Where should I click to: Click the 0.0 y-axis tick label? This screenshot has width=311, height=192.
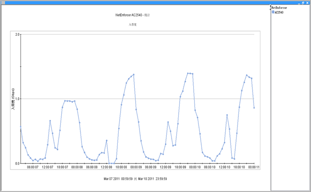[x=17, y=163]
